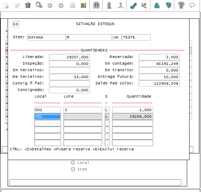Click the hourglass icon
This screenshot has height=192, width=201.
point(121,6)
